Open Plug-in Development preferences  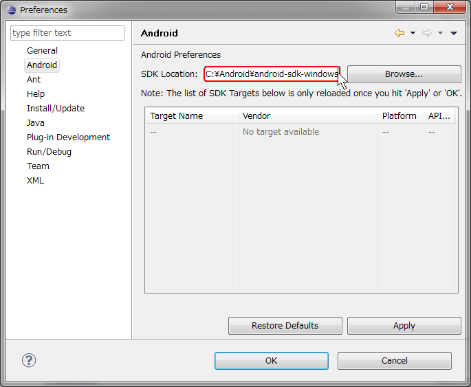[x=68, y=137]
